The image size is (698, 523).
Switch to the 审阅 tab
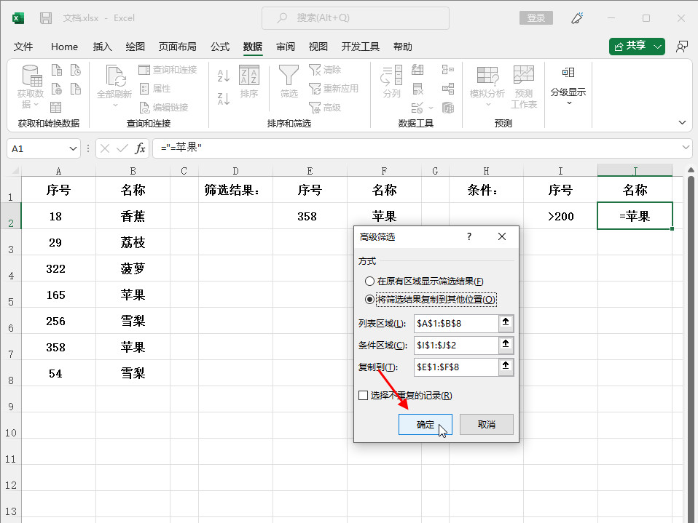tap(286, 47)
